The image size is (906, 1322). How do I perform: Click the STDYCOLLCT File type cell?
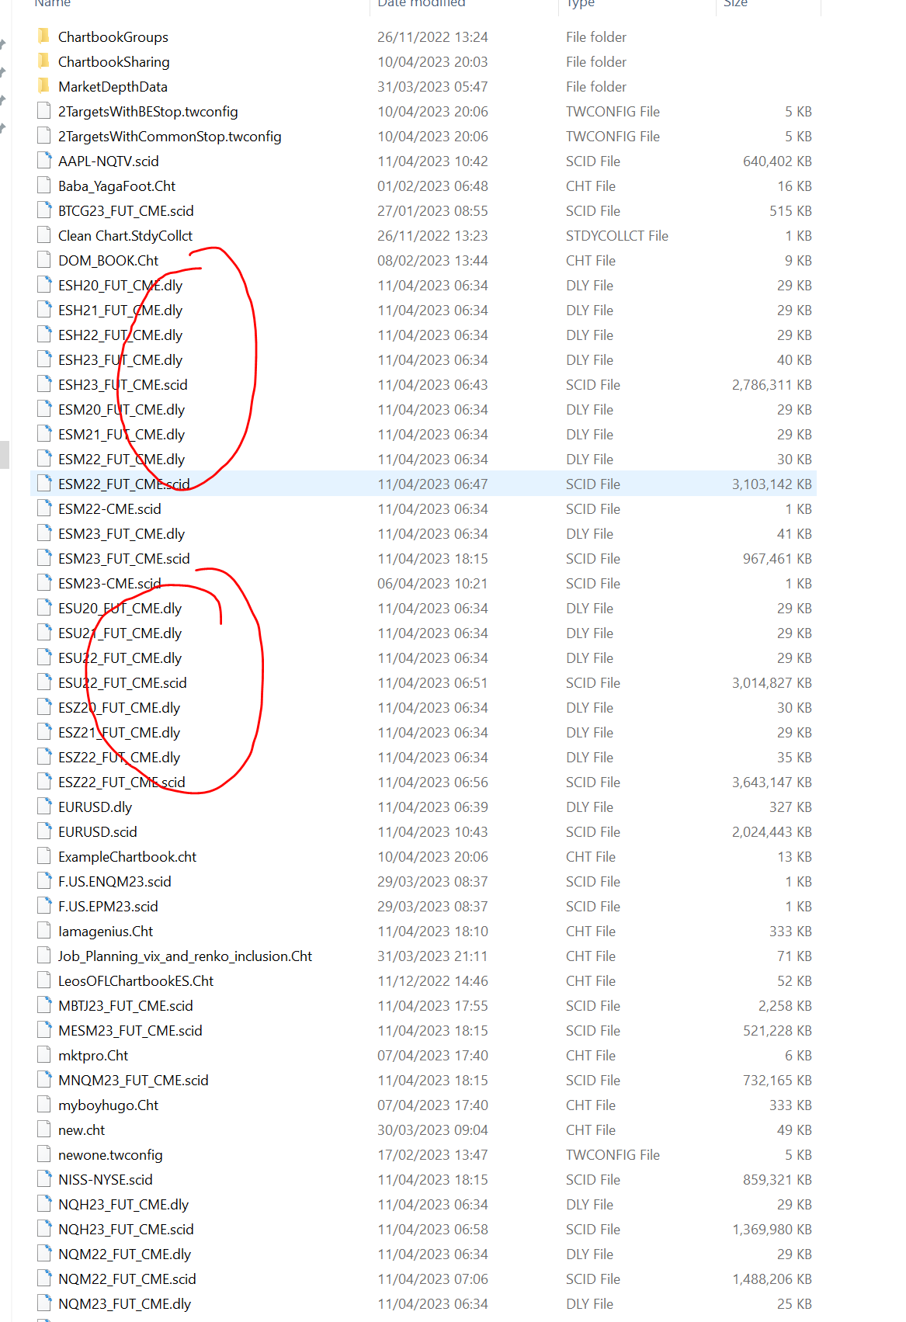coord(617,235)
